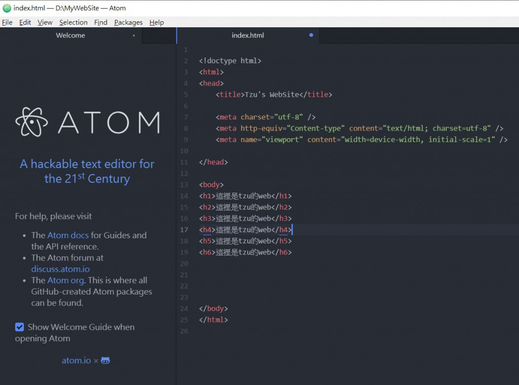Click the closing </html> tag
519x385 pixels.
(x=213, y=320)
